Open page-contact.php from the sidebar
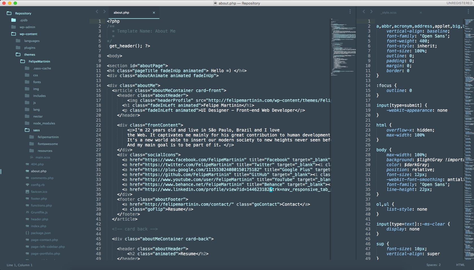 (44, 240)
